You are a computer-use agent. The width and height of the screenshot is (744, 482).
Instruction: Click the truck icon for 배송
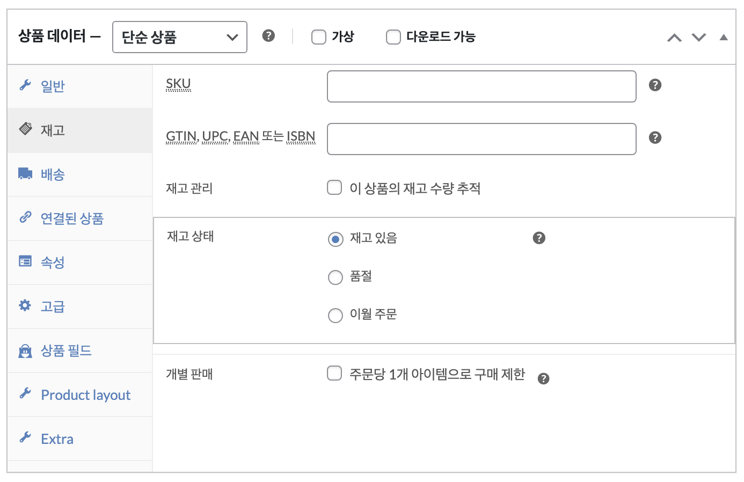[25, 173]
